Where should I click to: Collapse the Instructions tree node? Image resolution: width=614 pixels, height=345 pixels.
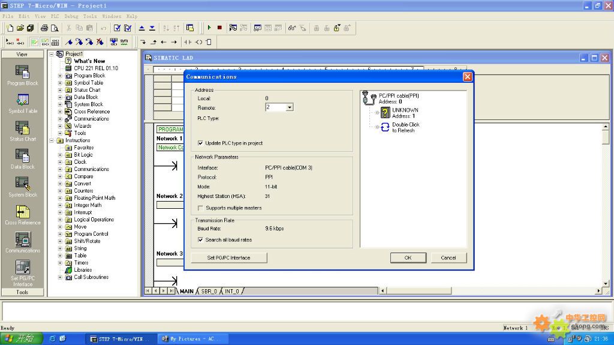click(x=52, y=140)
